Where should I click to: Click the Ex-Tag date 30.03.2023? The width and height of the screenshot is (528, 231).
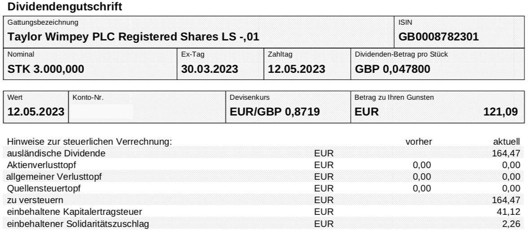tap(209, 69)
